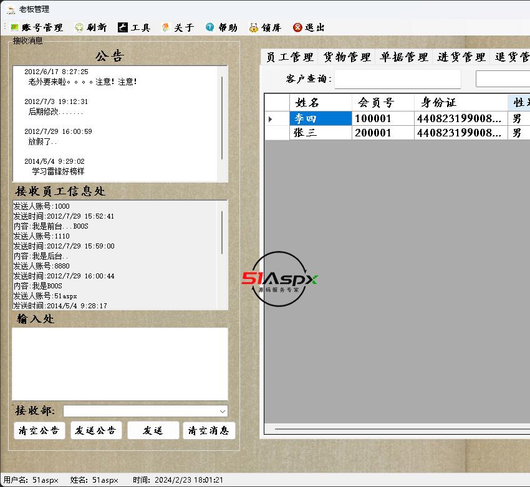Select the 张三 name cell
Image resolution: width=530 pixels, height=487 pixels.
[x=320, y=133]
